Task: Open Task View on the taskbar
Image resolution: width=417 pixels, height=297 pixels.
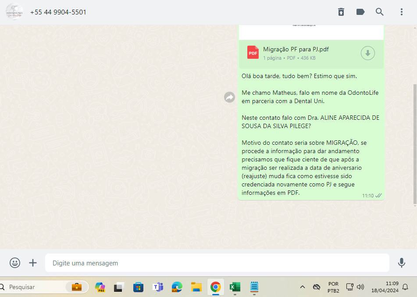Action: [x=119, y=287]
